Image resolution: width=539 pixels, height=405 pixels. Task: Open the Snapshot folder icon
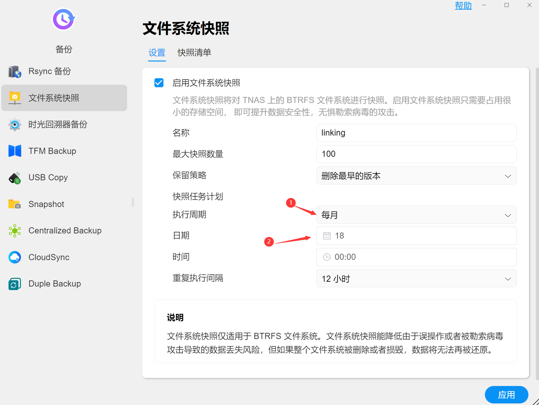[15, 204]
